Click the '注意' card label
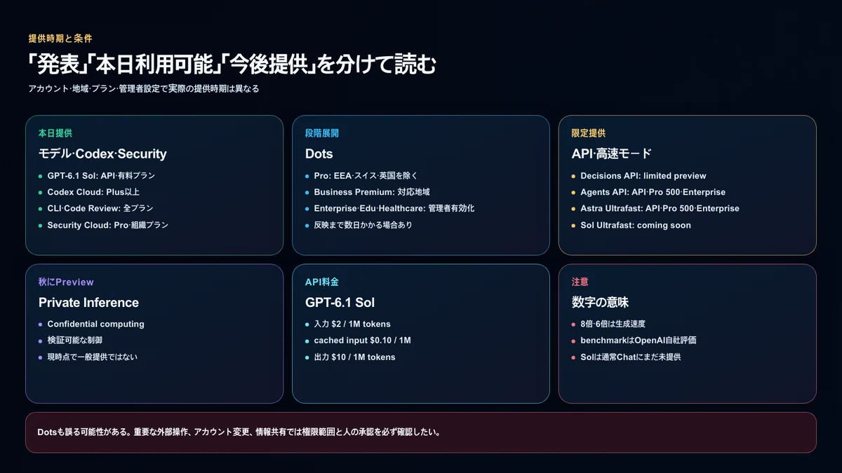The height and width of the screenshot is (473, 842). pyautogui.click(x=580, y=282)
